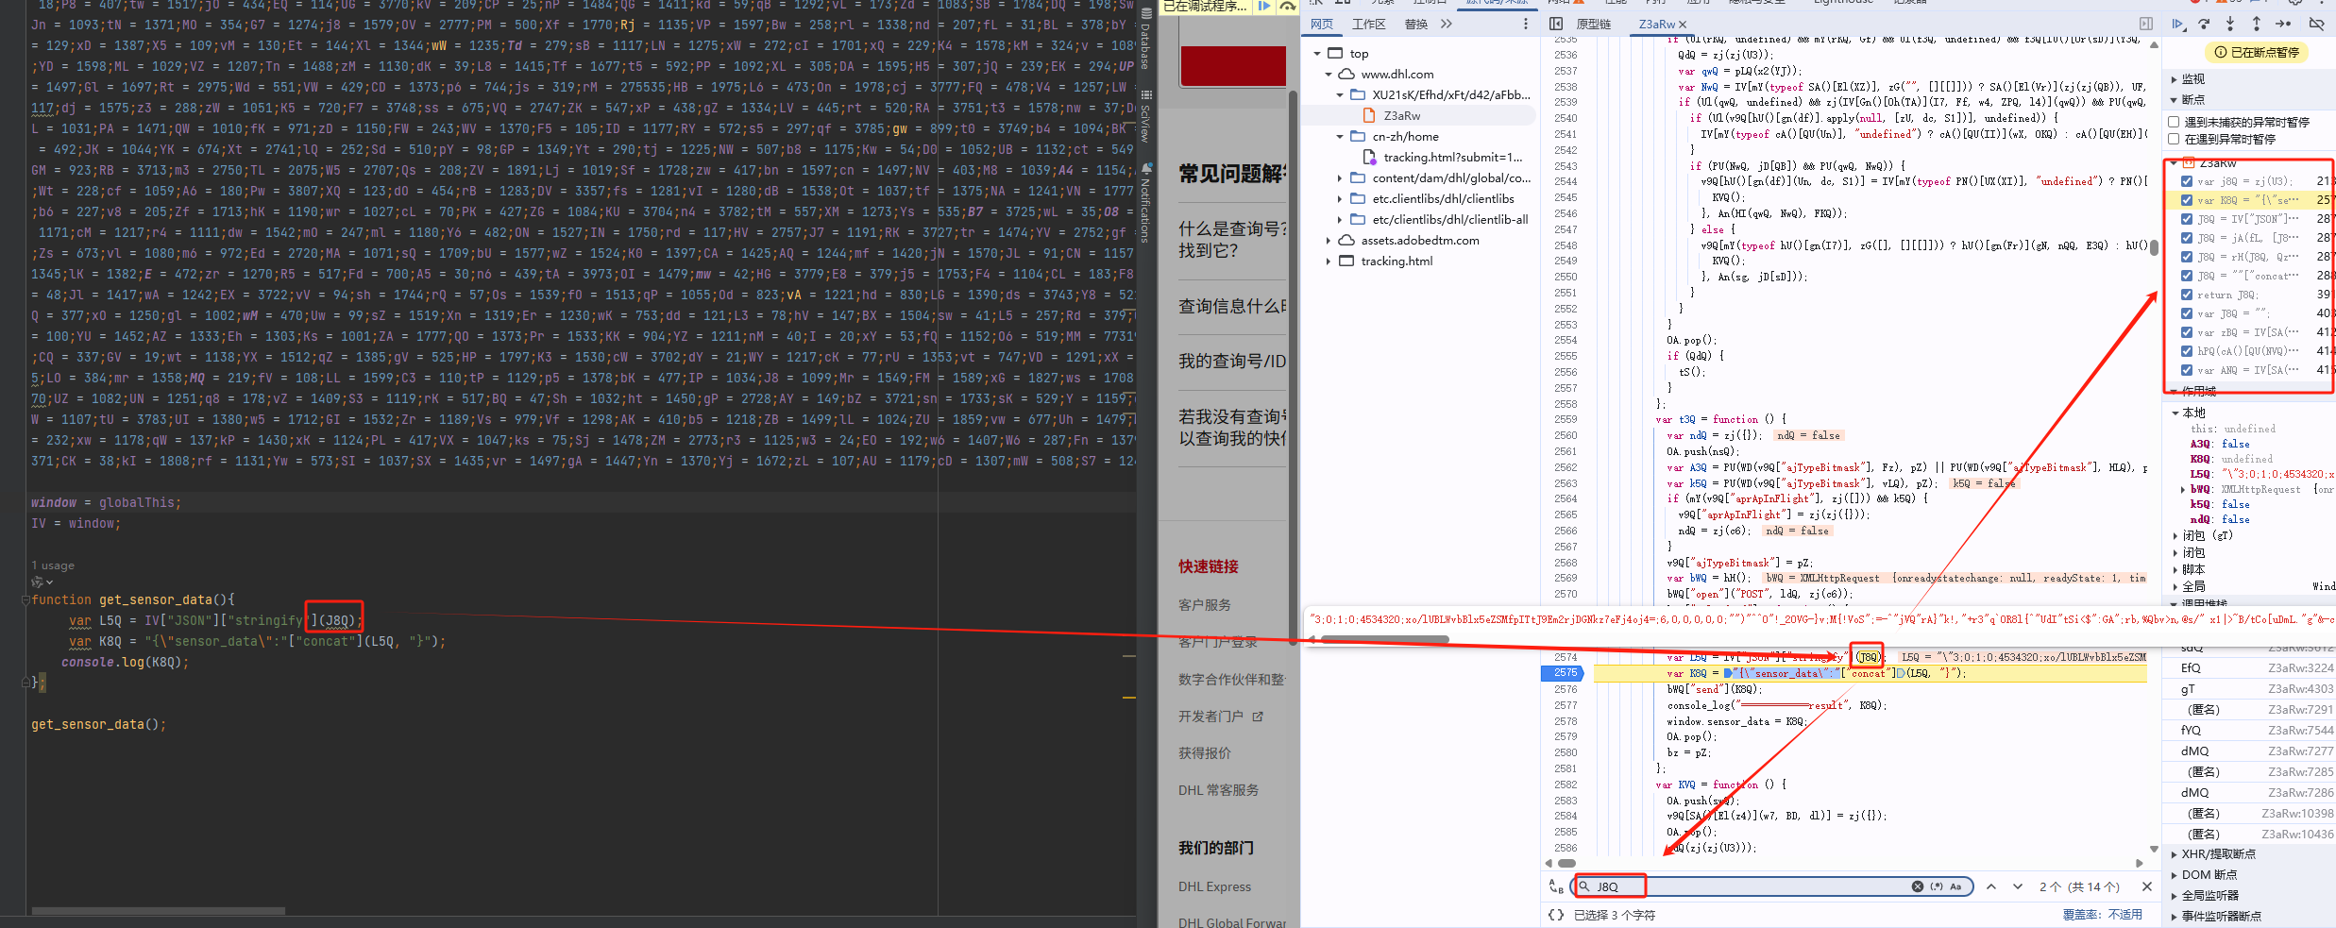The height and width of the screenshot is (928, 2336).
Task: Collapse www.dhl.com domain node
Action: coord(1329,74)
